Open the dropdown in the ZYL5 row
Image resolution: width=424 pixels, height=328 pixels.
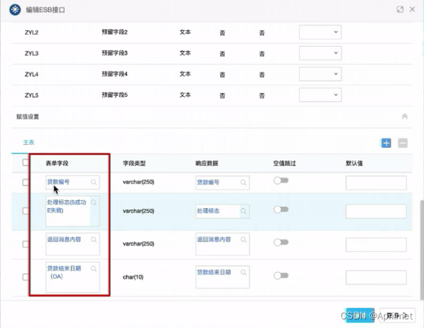tap(320, 95)
